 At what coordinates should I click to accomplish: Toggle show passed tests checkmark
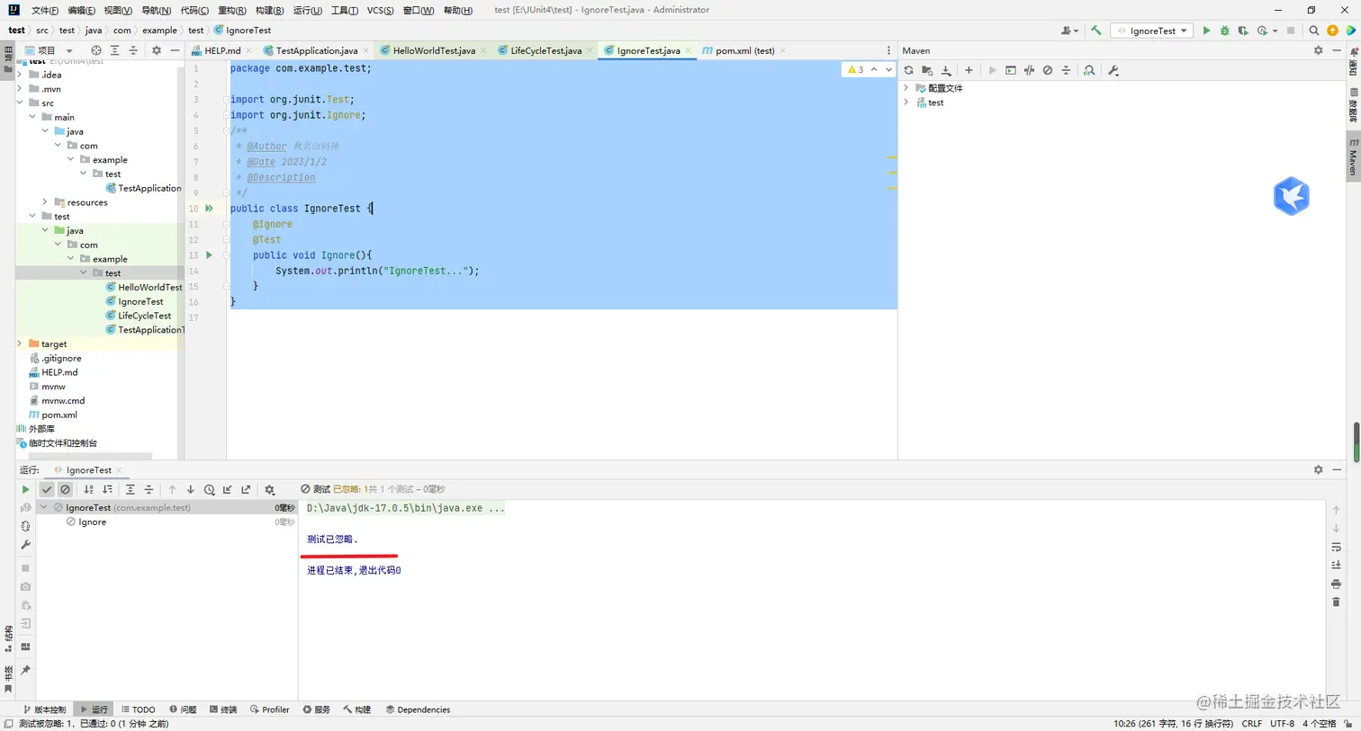click(47, 489)
